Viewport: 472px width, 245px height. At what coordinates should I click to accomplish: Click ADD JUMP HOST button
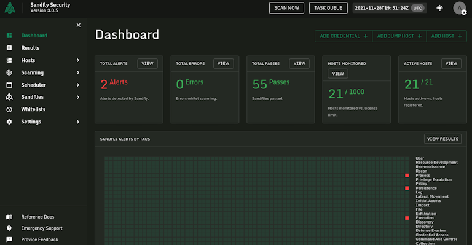pos(399,36)
